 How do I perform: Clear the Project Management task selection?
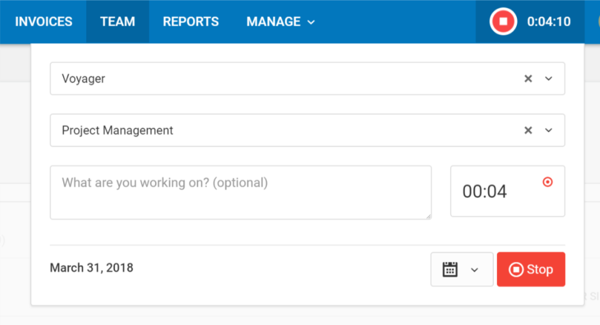(528, 130)
